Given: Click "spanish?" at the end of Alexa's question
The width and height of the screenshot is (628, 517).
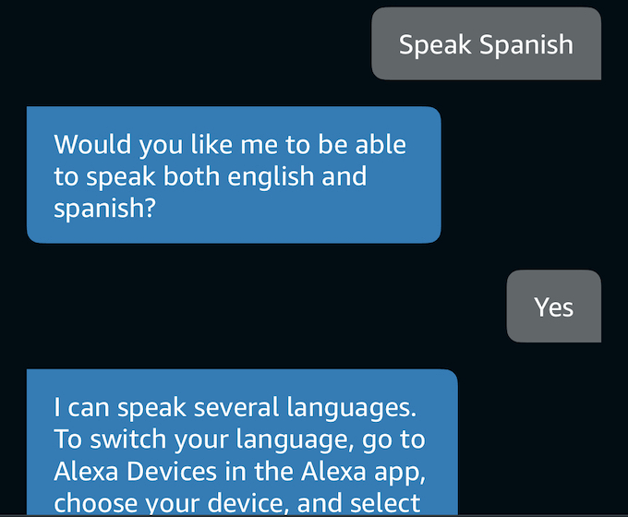Looking at the screenshot, I should [x=104, y=209].
